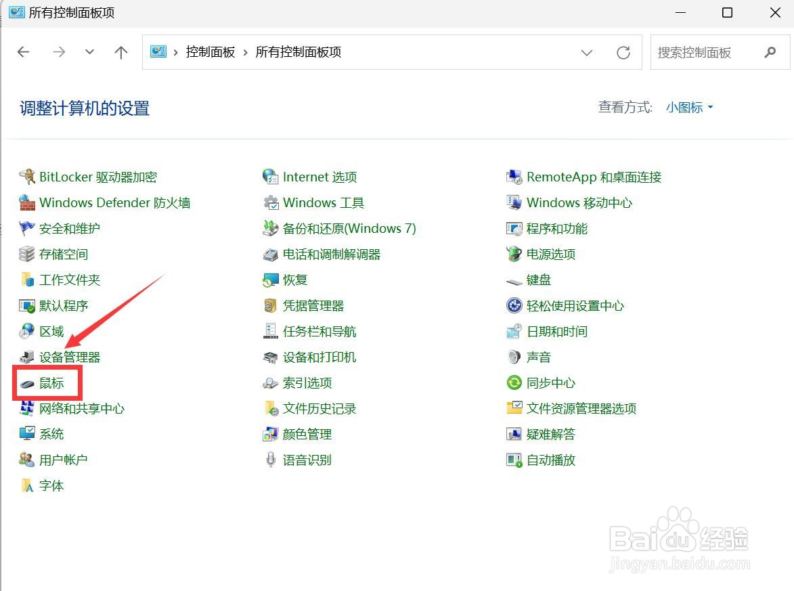This screenshot has height=591, width=794.
Task: Open the BitLocker 驱动器加密 icon
Action: click(x=27, y=177)
